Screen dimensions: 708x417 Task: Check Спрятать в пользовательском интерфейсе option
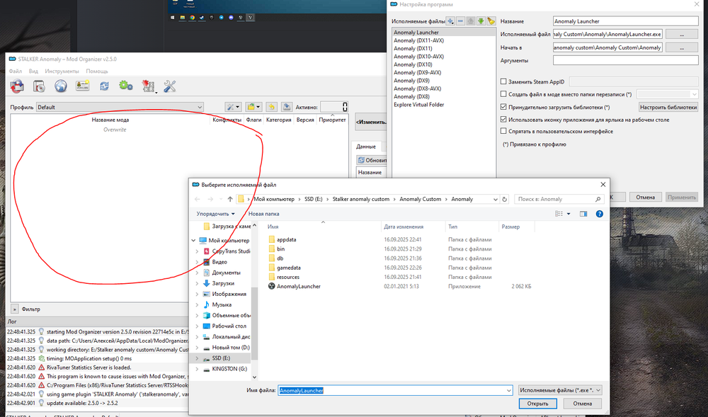pos(503,131)
